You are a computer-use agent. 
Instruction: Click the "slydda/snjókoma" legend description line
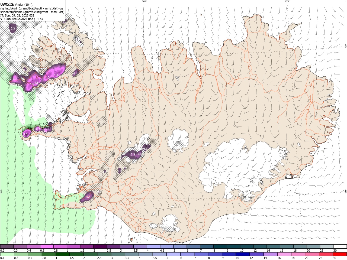coord(32,12)
